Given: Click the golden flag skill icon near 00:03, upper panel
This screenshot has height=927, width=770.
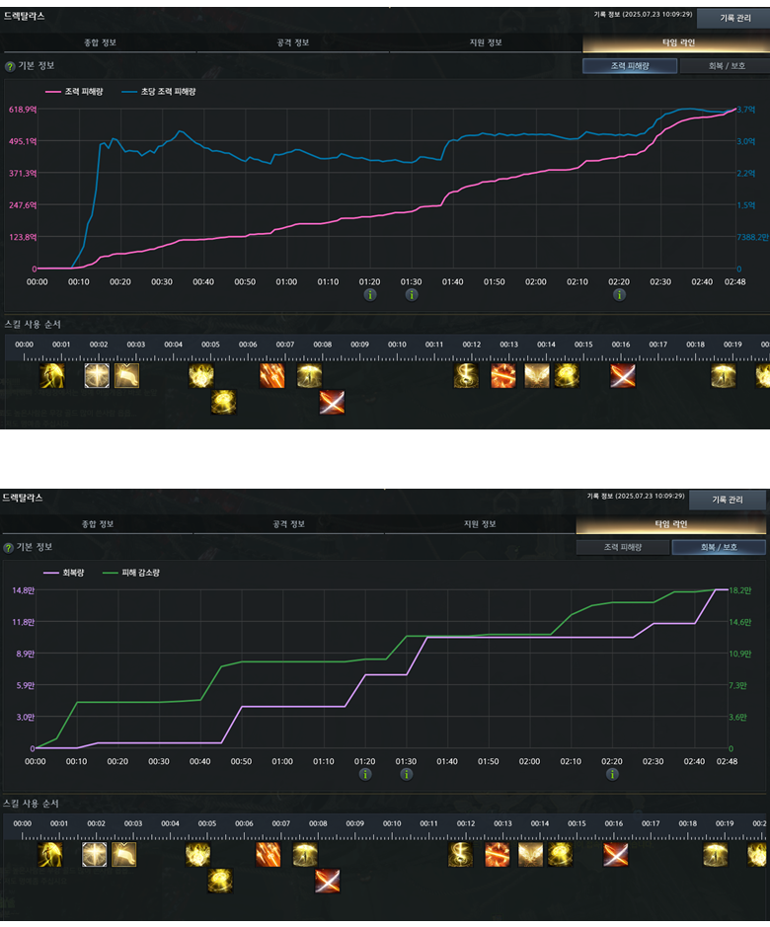Looking at the screenshot, I should pos(126,375).
